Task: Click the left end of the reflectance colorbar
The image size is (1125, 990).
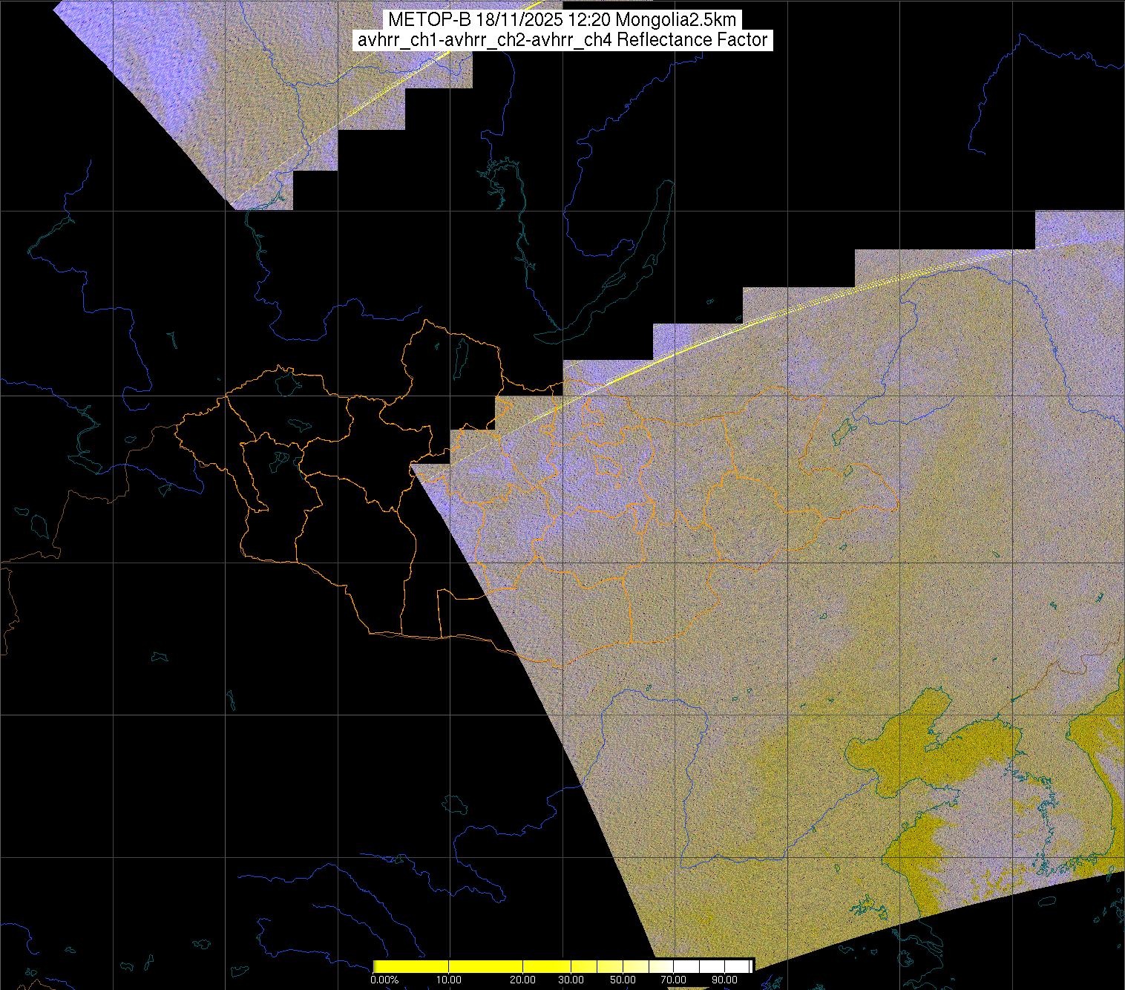Action: pos(375,966)
